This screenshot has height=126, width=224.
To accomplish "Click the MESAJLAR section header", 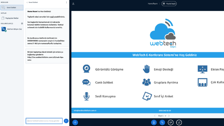I will pyautogui.click(x=5, y=2).
